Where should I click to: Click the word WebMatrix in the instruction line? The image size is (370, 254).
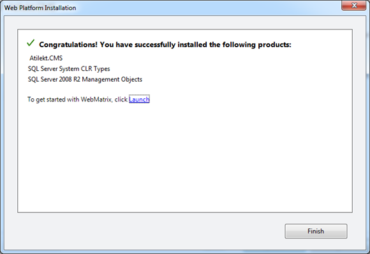pos(96,100)
